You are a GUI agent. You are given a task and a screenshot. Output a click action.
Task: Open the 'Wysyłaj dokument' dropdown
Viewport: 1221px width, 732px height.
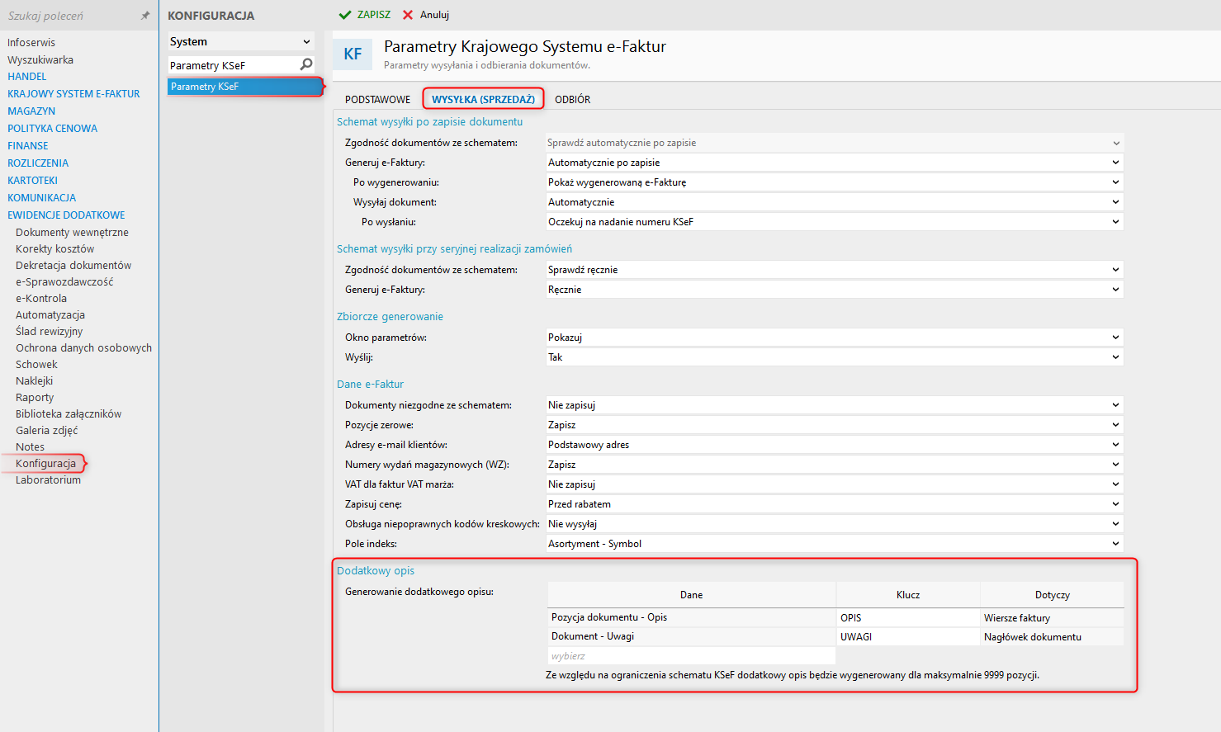[x=1115, y=202]
